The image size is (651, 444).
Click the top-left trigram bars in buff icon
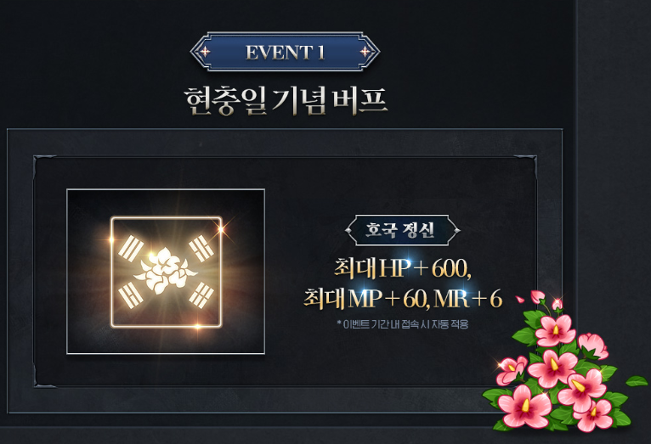(x=131, y=249)
